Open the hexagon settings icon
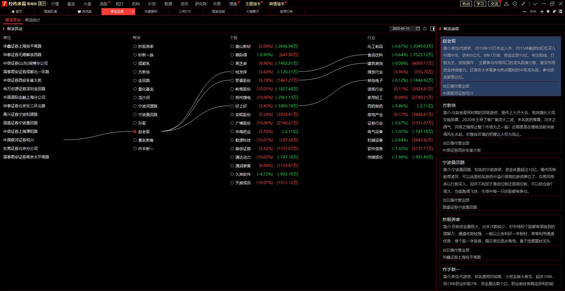The height and width of the screenshot is (291, 565). (x=515, y=4)
